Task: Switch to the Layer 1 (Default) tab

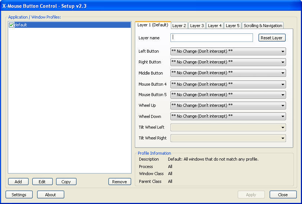Action: coord(153,25)
